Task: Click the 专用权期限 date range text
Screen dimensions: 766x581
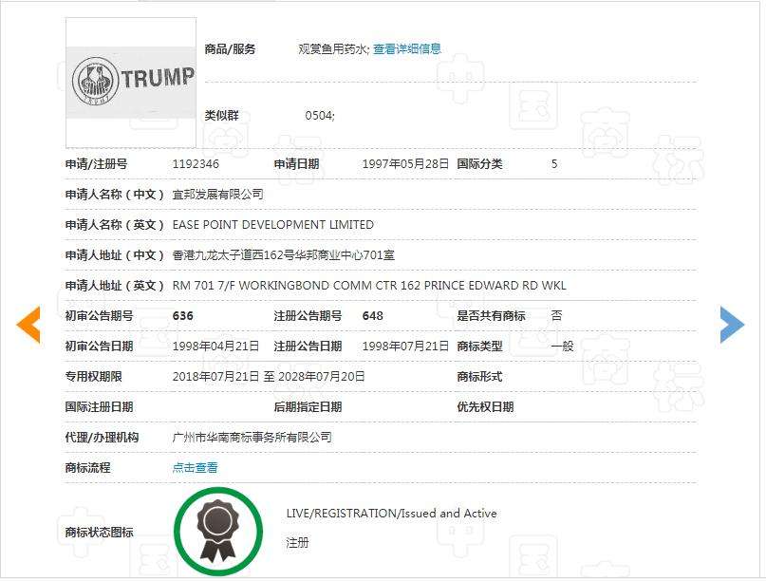Action: pyautogui.click(x=269, y=376)
